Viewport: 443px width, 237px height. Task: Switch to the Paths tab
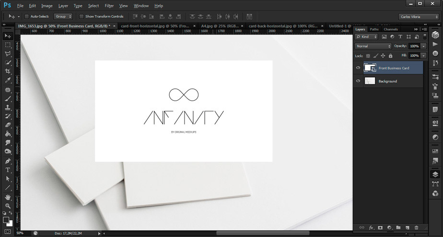(374, 29)
